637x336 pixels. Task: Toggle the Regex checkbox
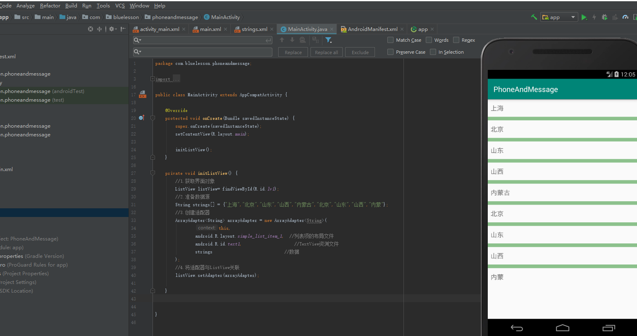point(456,40)
